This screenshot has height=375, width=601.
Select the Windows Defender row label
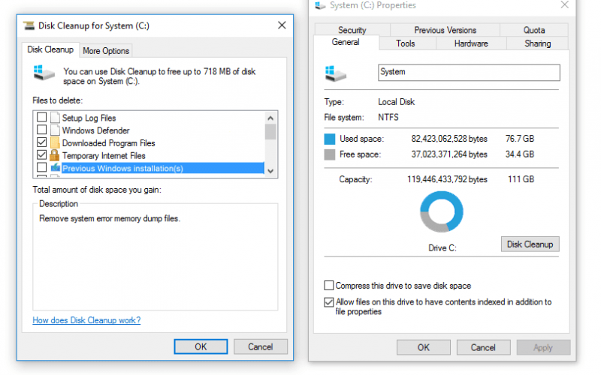click(x=96, y=130)
